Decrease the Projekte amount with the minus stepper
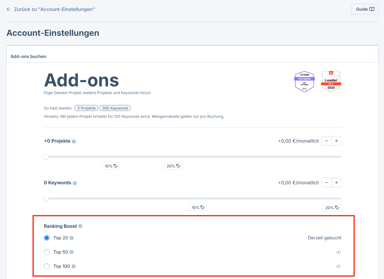Viewport: 384px width, 279px height. pyautogui.click(x=326, y=141)
